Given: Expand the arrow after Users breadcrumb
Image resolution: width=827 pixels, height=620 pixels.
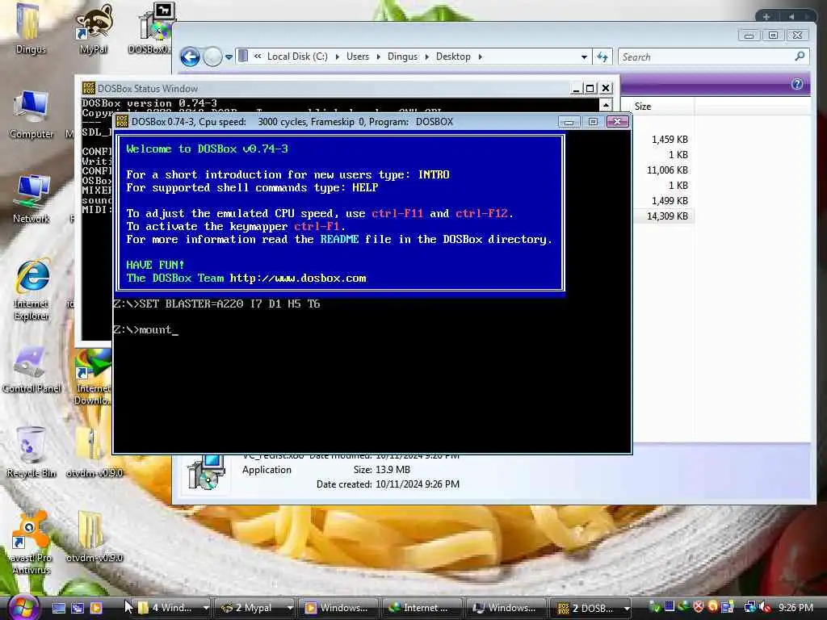Looking at the screenshot, I should point(378,57).
